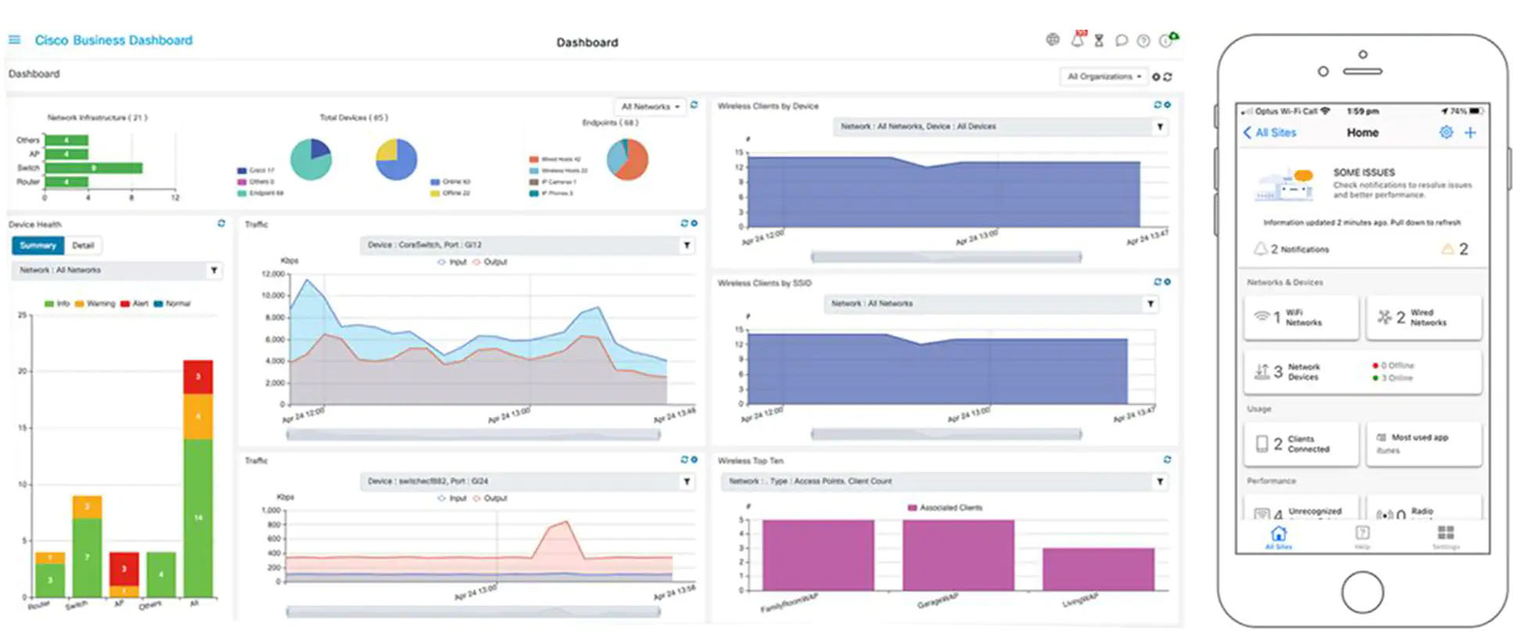
Task: Click the help question mark icon
Action: pyautogui.click(x=1143, y=41)
